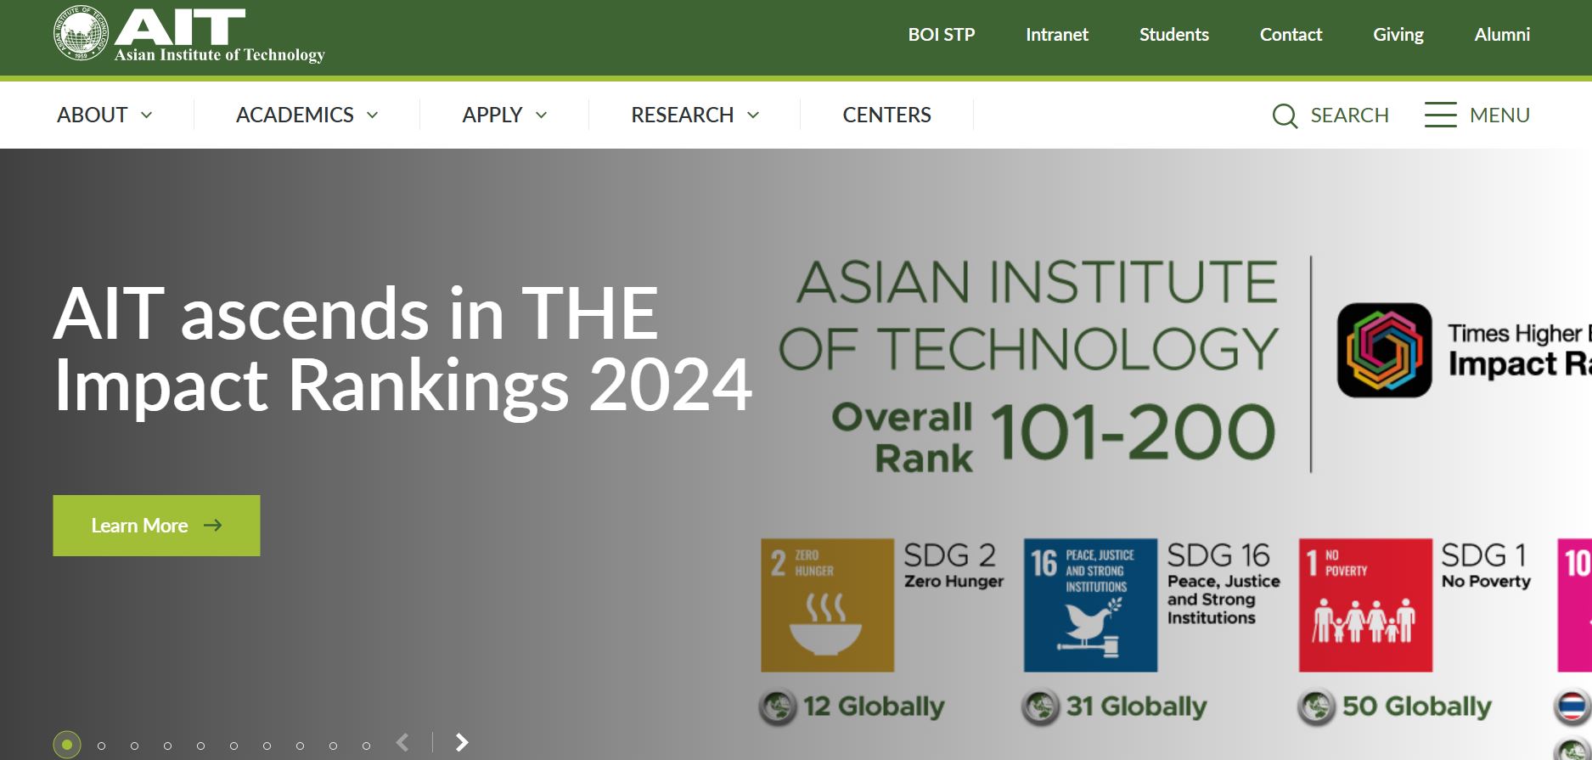This screenshot has height=760, width=1592.
Task: Select the eighth carousel dot
Action: 300,746
